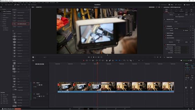The width and height of the screenshot is (195, 110).
Task: Select Video Transitions in the Toolbox
Action: coord(7,11)
